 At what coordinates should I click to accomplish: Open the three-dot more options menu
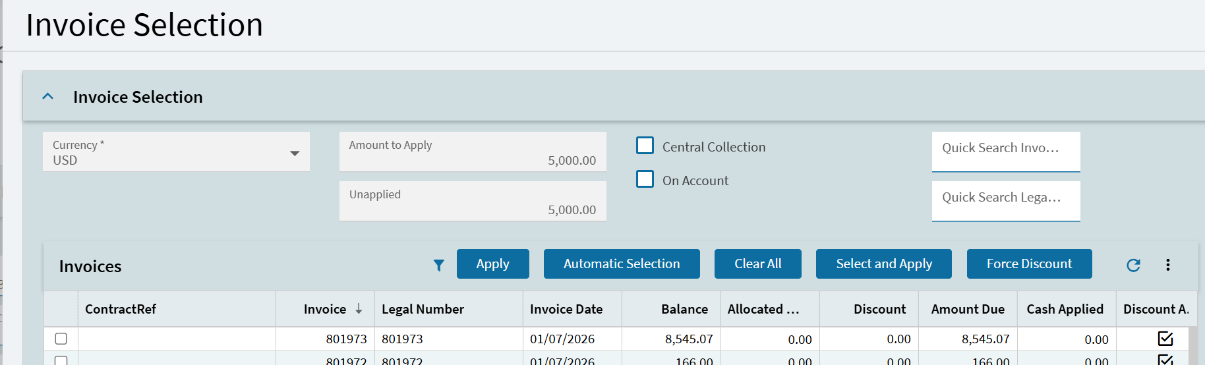[x=1167, y=265]
